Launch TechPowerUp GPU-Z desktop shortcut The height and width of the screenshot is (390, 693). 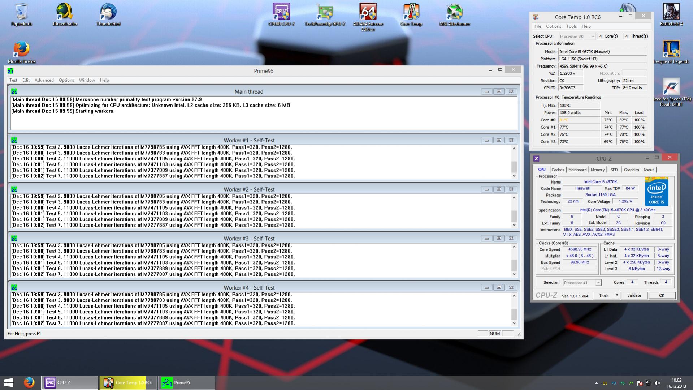pyautogui.click(x=325, y=15)
